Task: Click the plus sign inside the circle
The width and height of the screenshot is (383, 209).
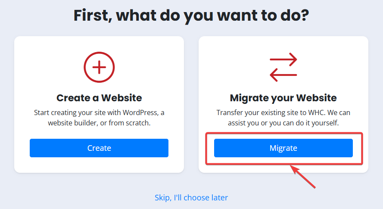Action: coord(99,67)
